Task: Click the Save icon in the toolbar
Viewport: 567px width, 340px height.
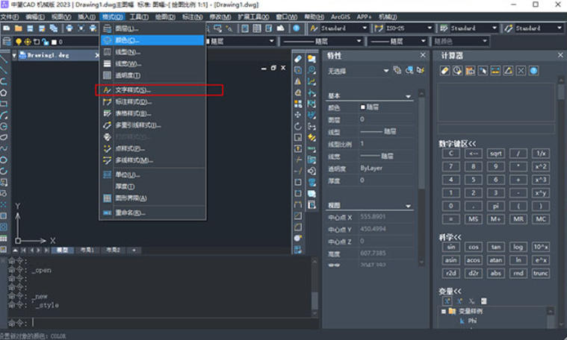Action: coord(30,28)
